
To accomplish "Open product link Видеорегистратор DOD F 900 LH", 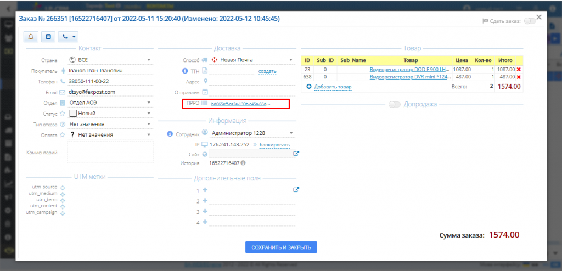I will coord(409,69).
